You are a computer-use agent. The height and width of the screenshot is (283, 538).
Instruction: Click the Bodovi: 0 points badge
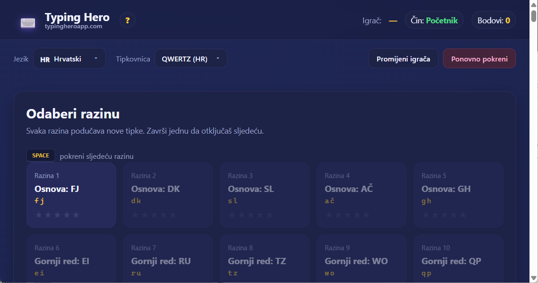point(494,20)
